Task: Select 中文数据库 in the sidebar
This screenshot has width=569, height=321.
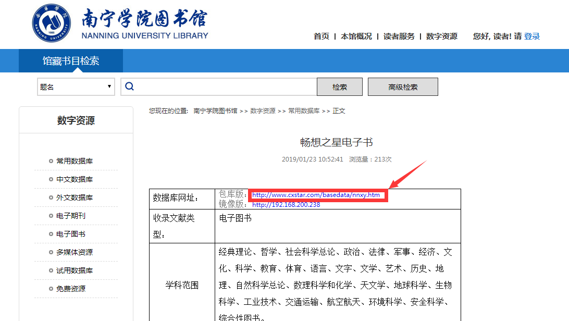Action: (x=75, y=179)
